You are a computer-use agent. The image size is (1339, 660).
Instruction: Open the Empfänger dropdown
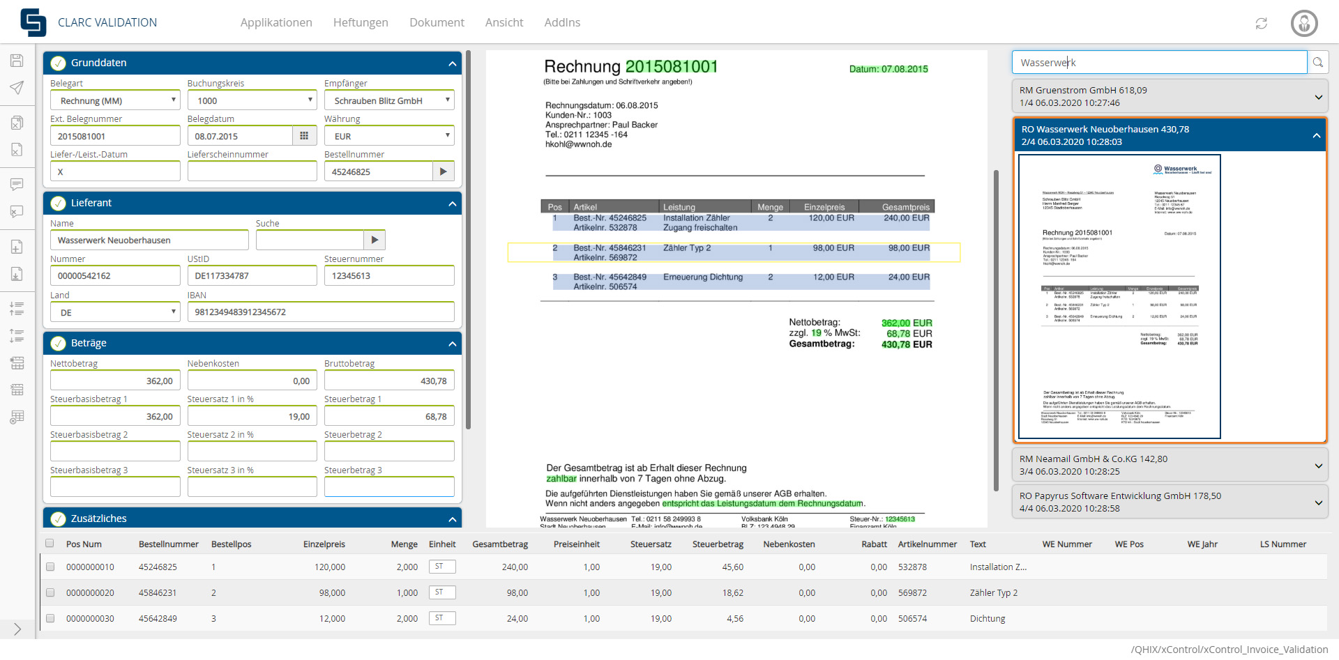[x=389, y=100]
